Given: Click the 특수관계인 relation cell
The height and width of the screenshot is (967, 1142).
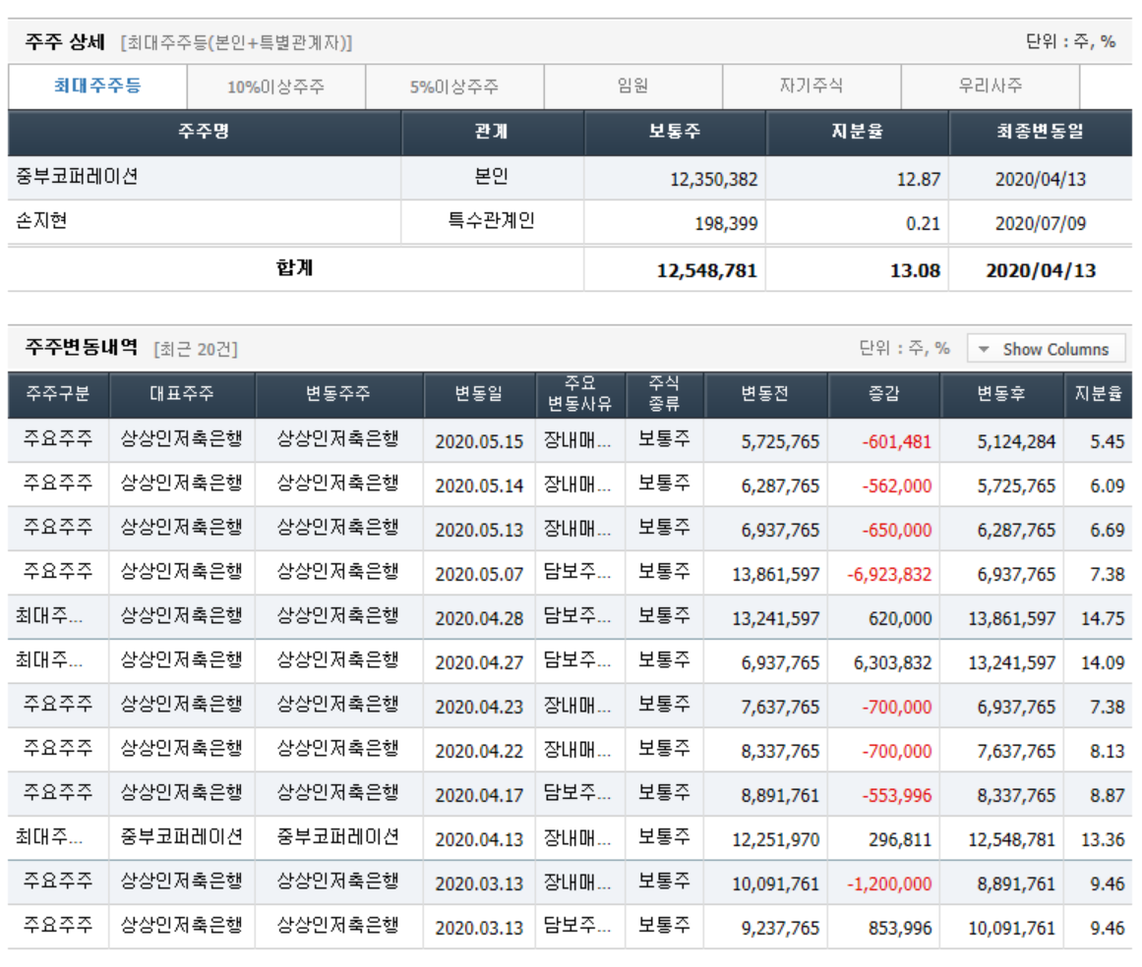Looking at the screenshot, I should click(492, 221).
